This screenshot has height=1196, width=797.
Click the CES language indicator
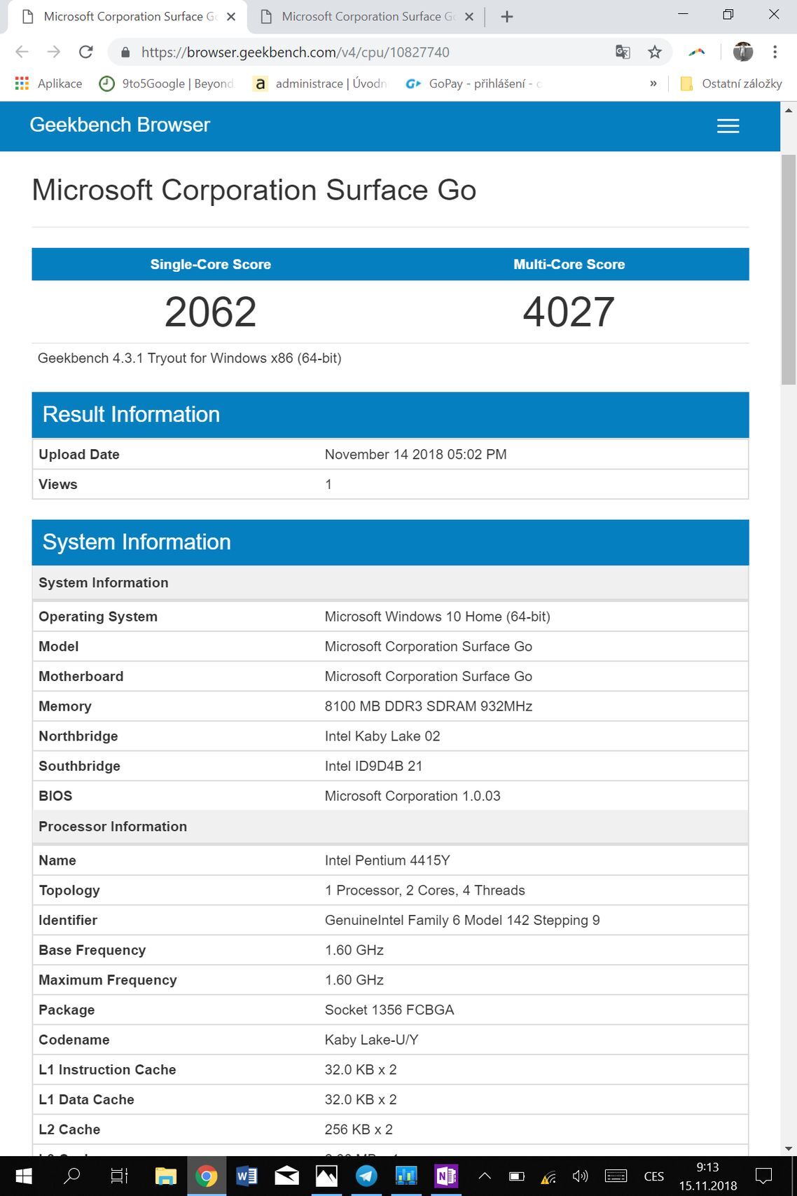pos(654,1176)
